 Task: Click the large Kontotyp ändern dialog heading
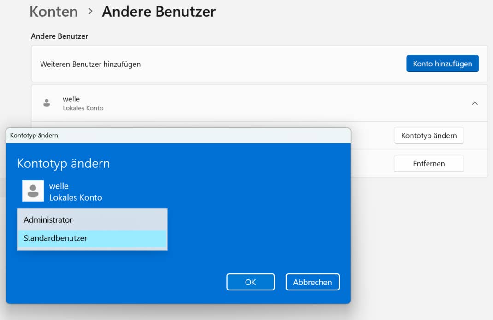(64, 163)
